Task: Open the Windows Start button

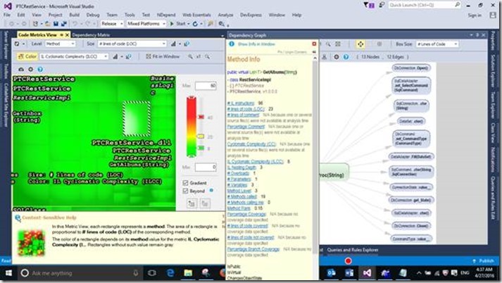Action: (8, 273)
